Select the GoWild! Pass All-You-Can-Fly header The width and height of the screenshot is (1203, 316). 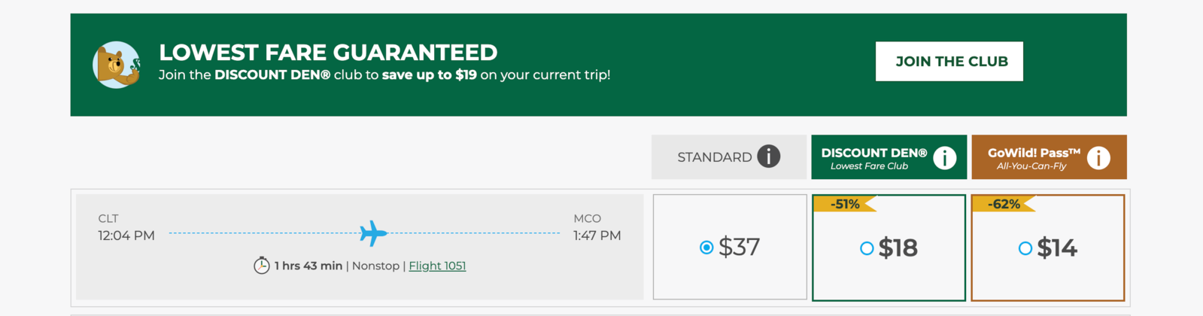pos(1033,158)
